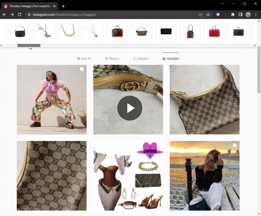
Task: Click the page scroll up arrow
Action: click(259, 21)
